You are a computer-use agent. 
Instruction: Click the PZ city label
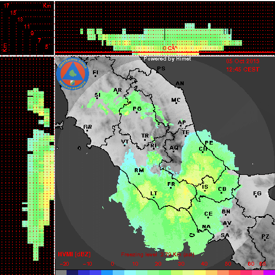265,237
